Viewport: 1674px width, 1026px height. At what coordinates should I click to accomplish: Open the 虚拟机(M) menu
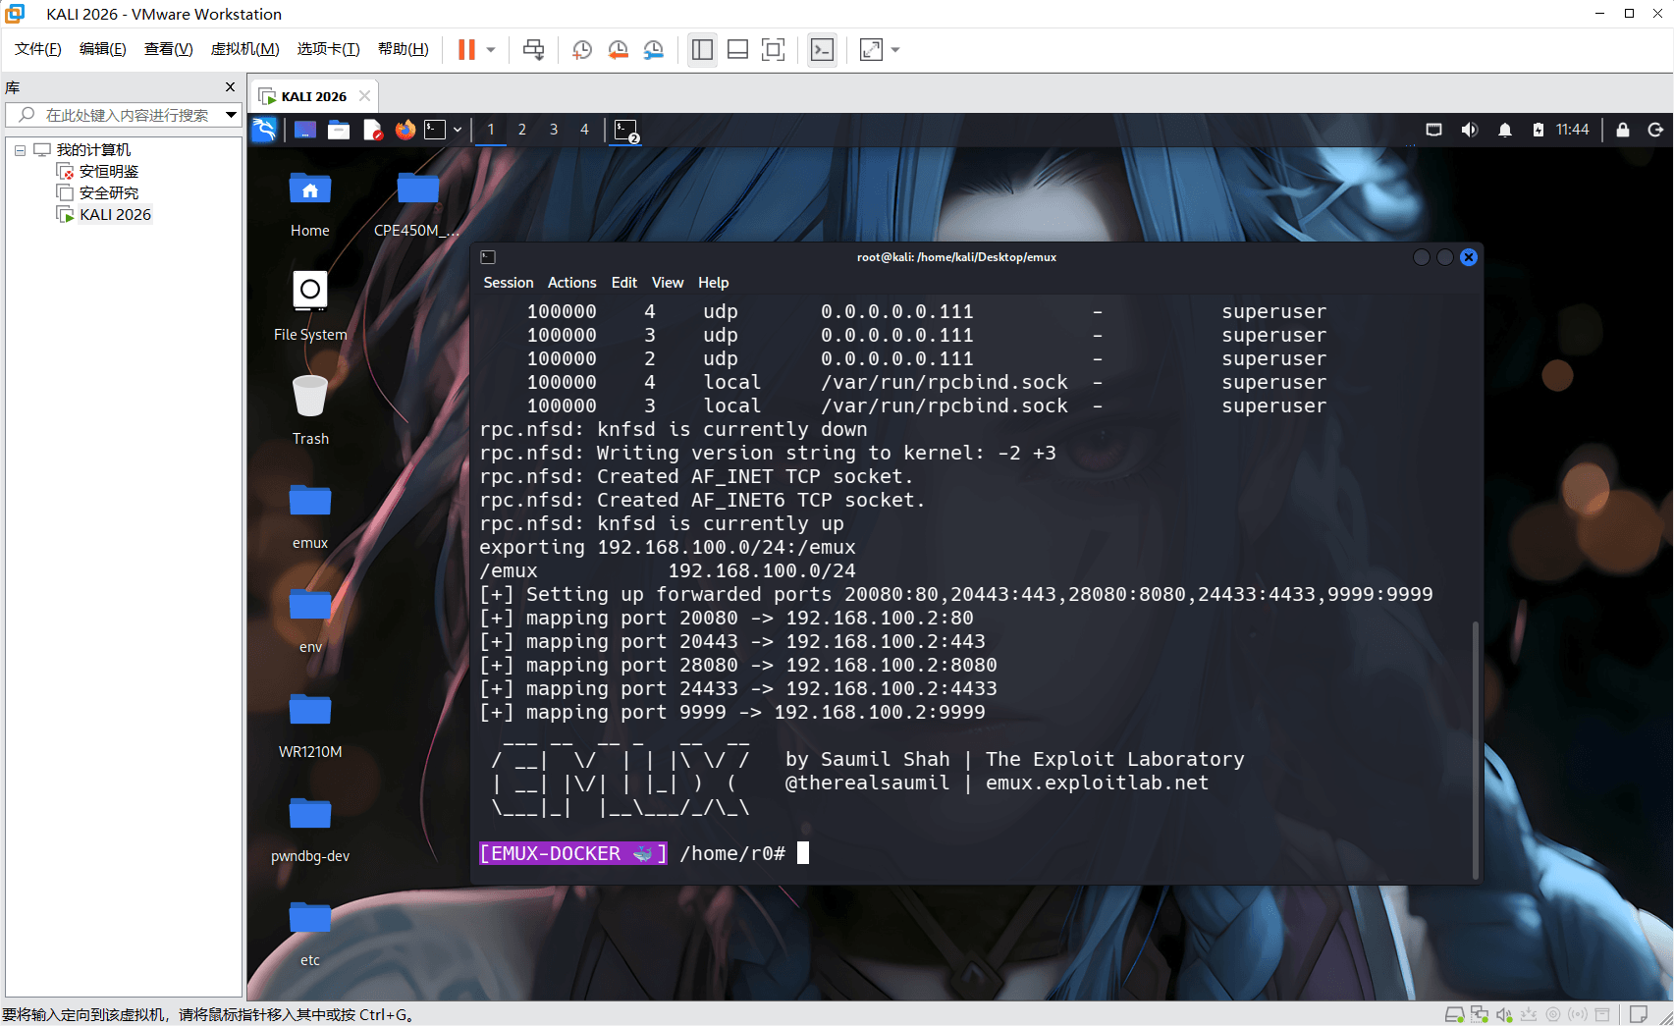point(245,49)
